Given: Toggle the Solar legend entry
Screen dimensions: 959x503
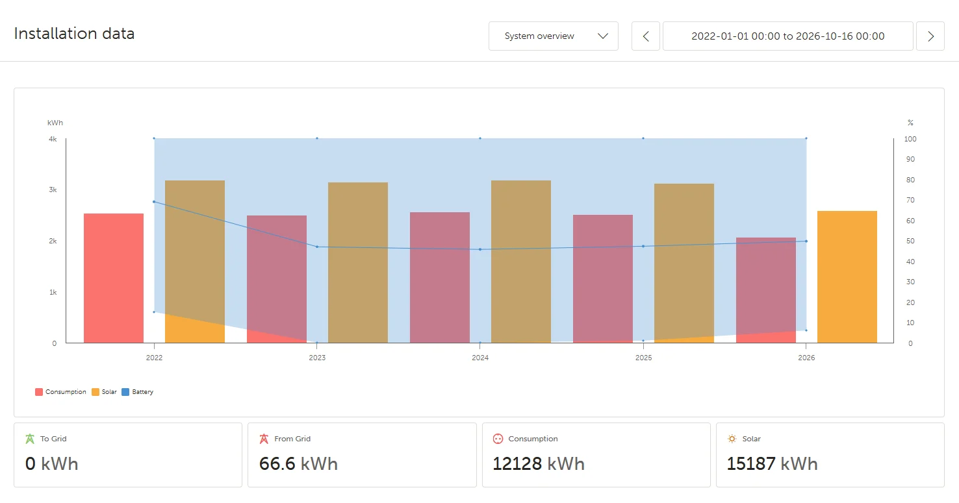Looking at the screenshot, I should pyautogui.click(x=105, y=392).
